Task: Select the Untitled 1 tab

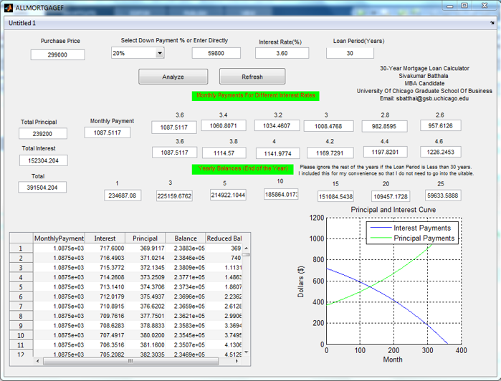Action: (x=22, y=23)
